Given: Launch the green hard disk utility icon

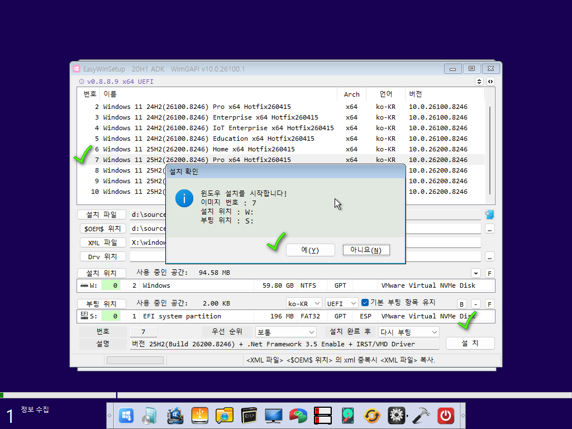Looking at the screenshot, I should click(347, 416).
